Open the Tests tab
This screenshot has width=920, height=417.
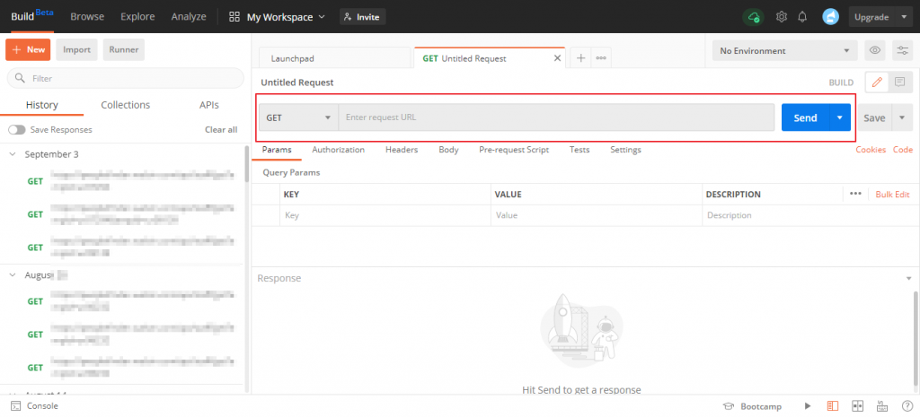(x=579, y=150)
